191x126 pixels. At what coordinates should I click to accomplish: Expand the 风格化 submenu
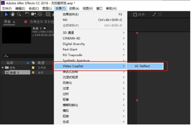coord(91,83)
